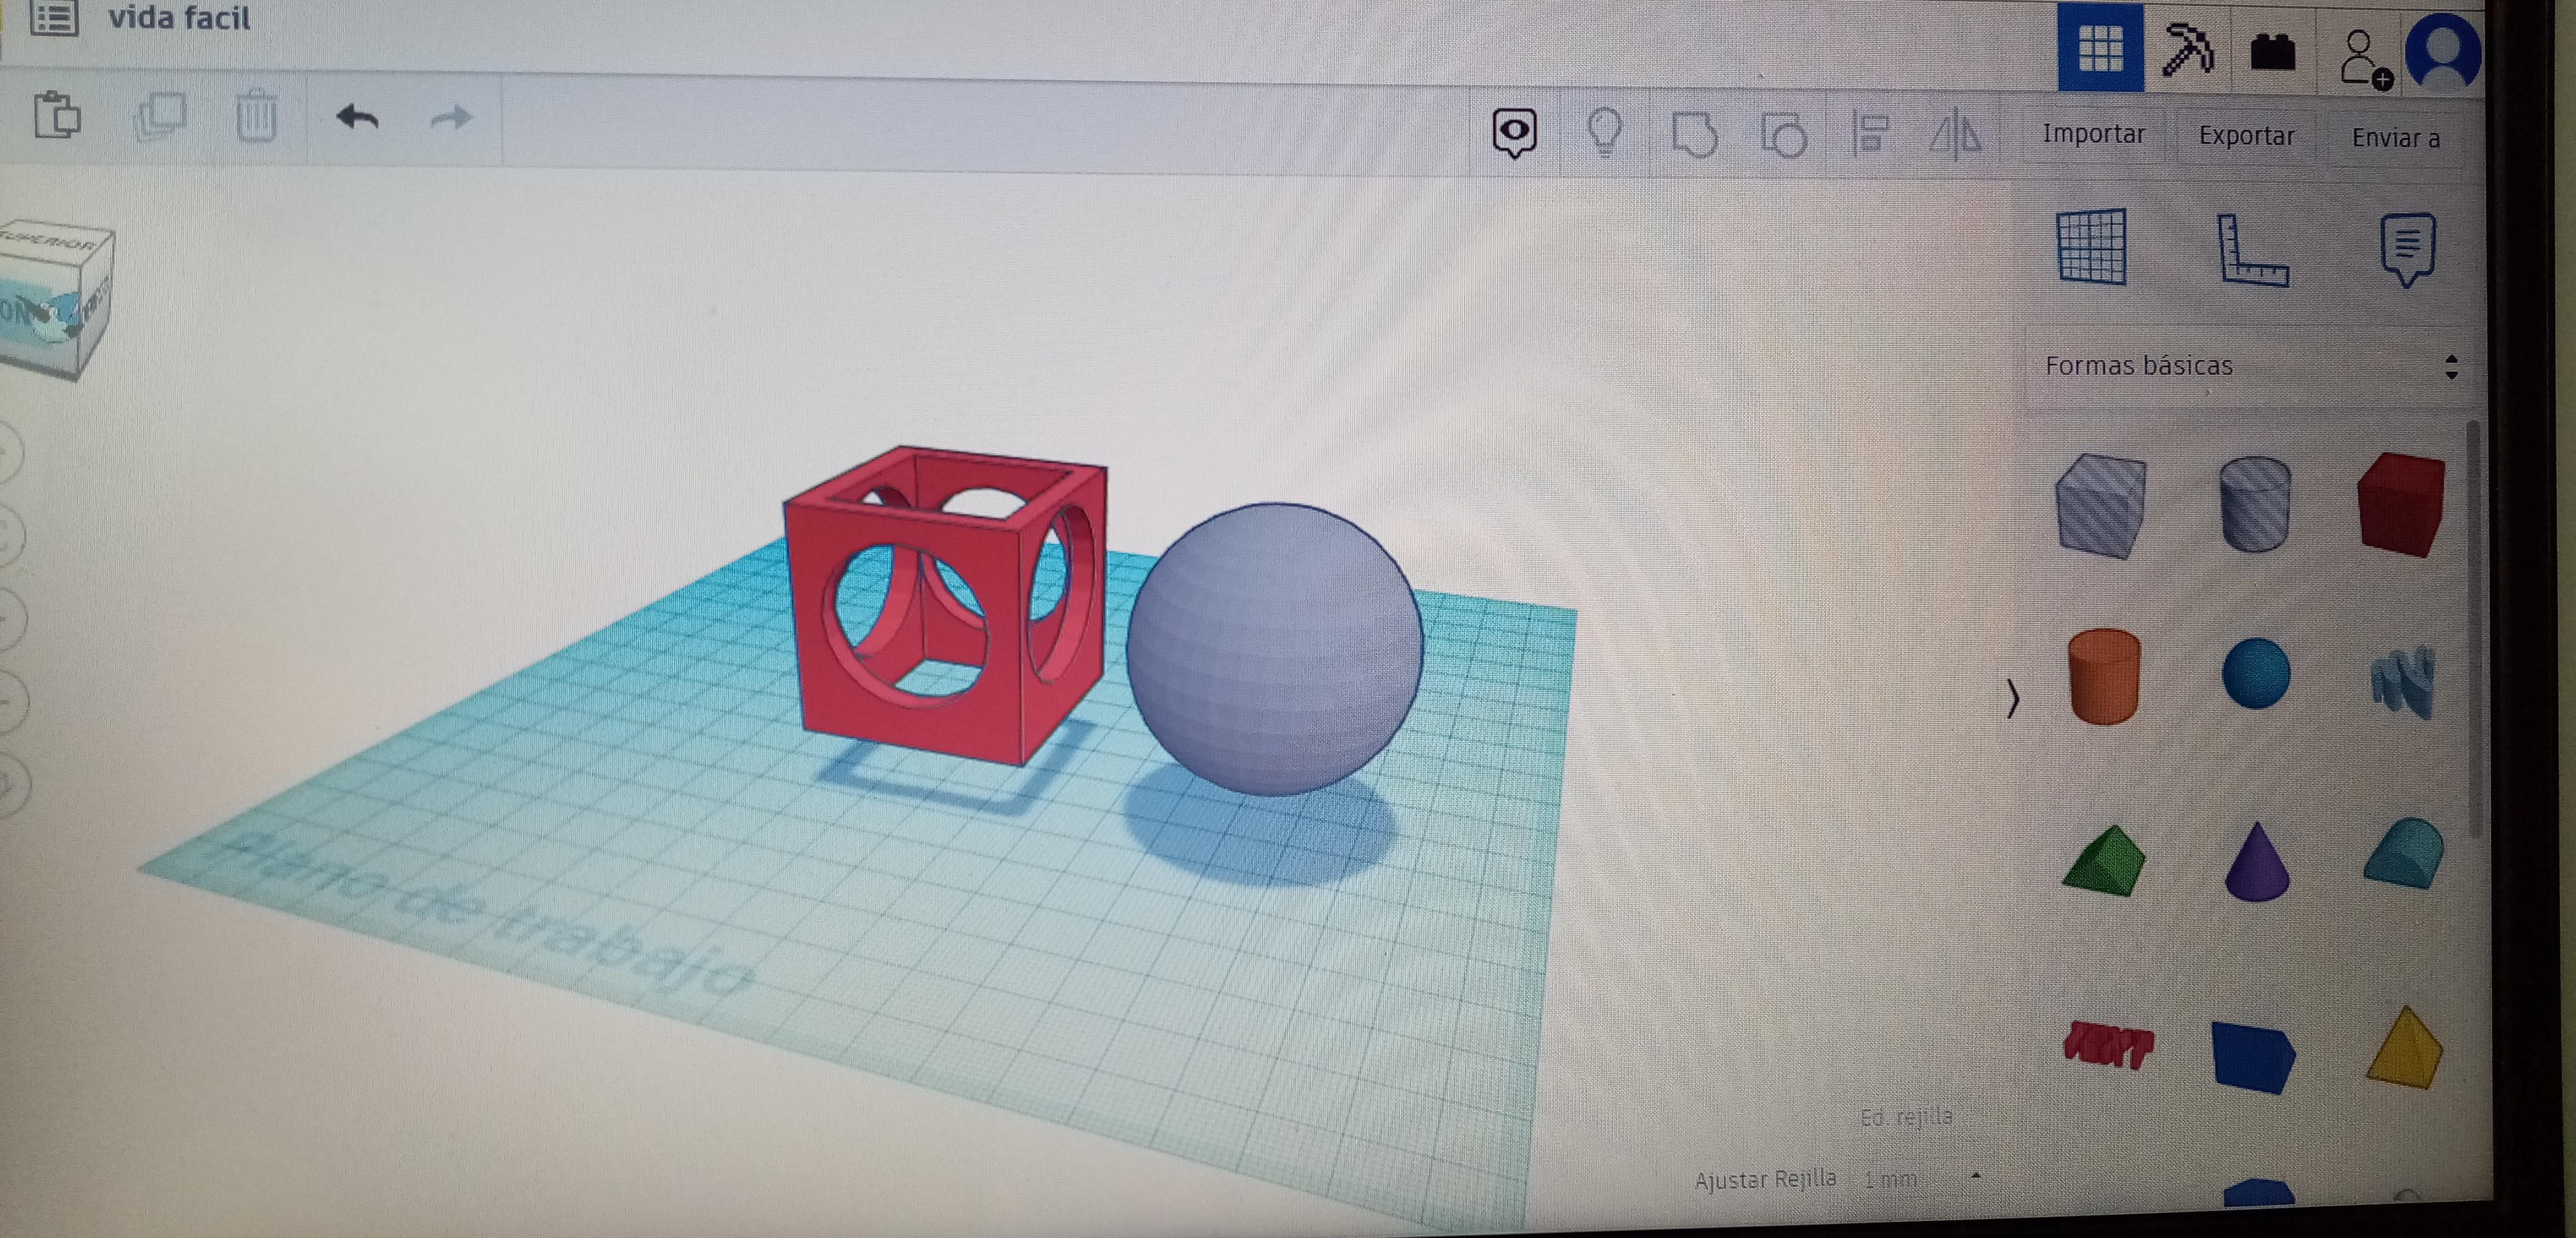Switch to 3D design grid view
The image size is (2576, 1238).
(x=2100, y=47)
